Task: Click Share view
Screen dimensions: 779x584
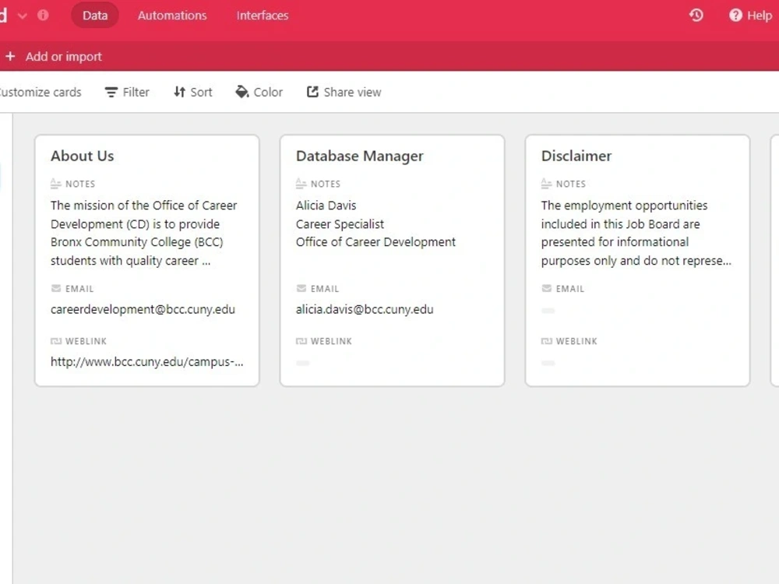Action: pyautogui.click(x=344, y=92)
